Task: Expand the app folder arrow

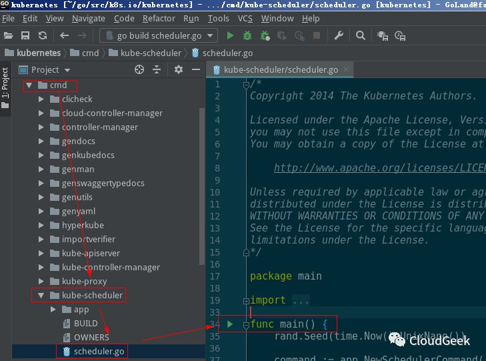Action: 53,310
